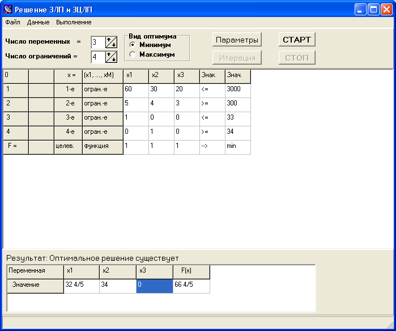Select the 3000 value cell
This screenshot has height=331, width=396.
click(238, 91)
